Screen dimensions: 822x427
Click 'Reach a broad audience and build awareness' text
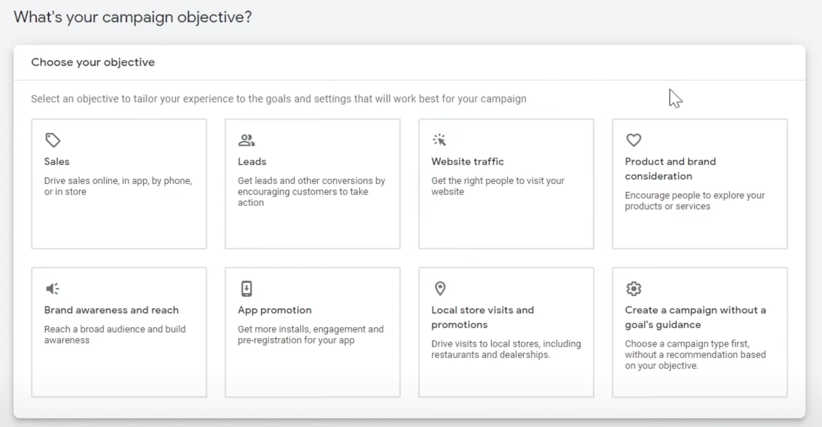click(115, 335)
